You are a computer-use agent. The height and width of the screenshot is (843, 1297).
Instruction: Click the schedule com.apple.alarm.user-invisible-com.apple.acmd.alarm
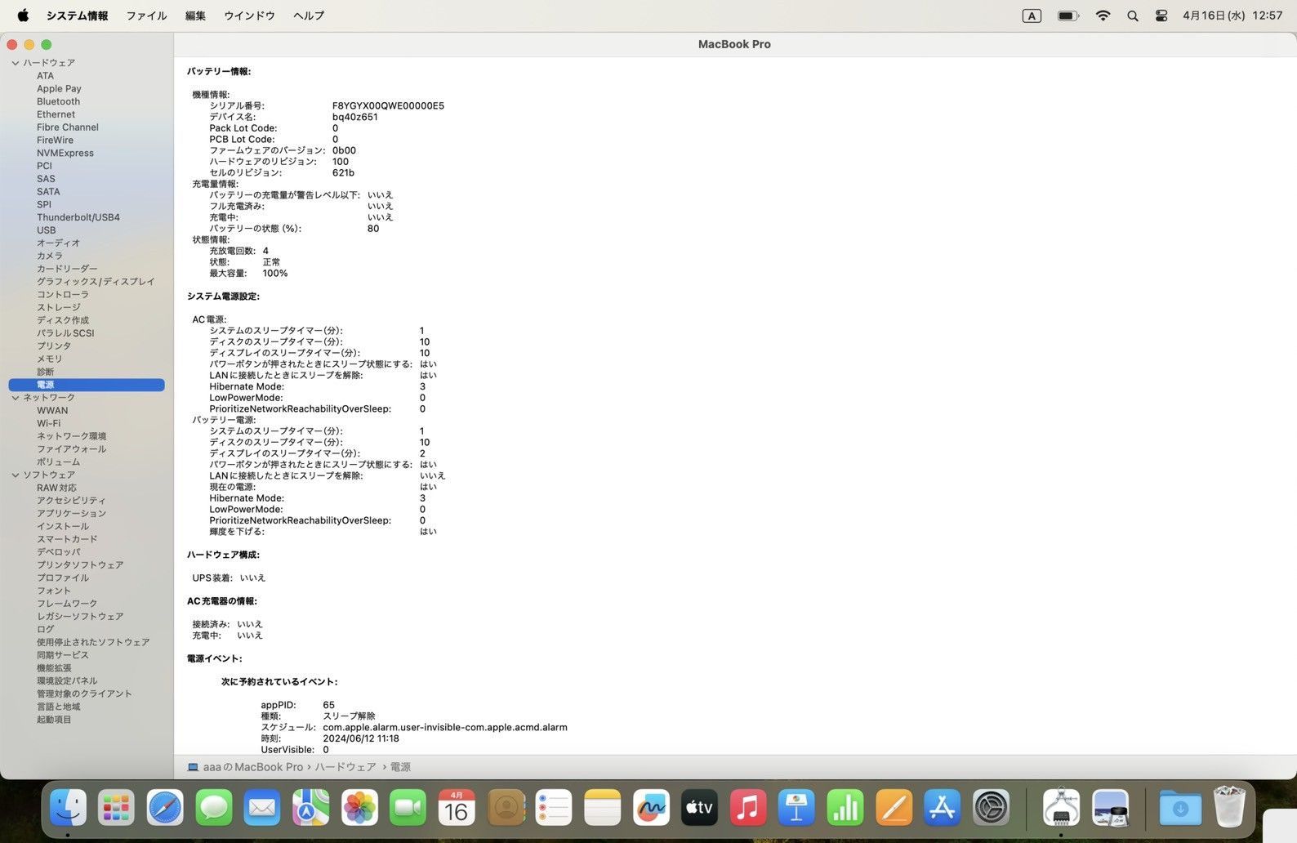tap(444, 727)
